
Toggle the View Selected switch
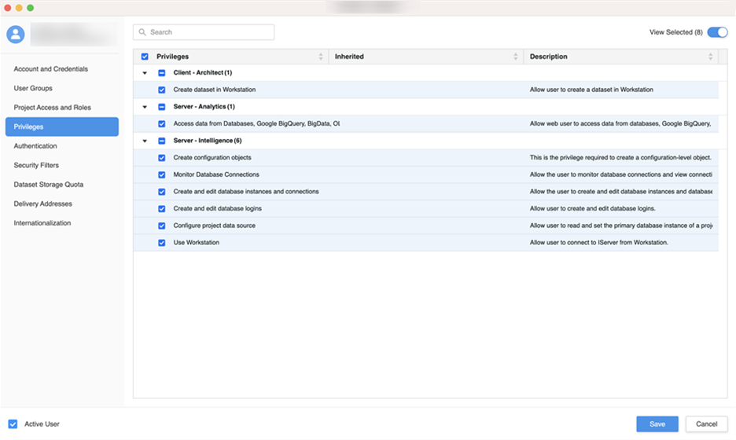point(716,32)
